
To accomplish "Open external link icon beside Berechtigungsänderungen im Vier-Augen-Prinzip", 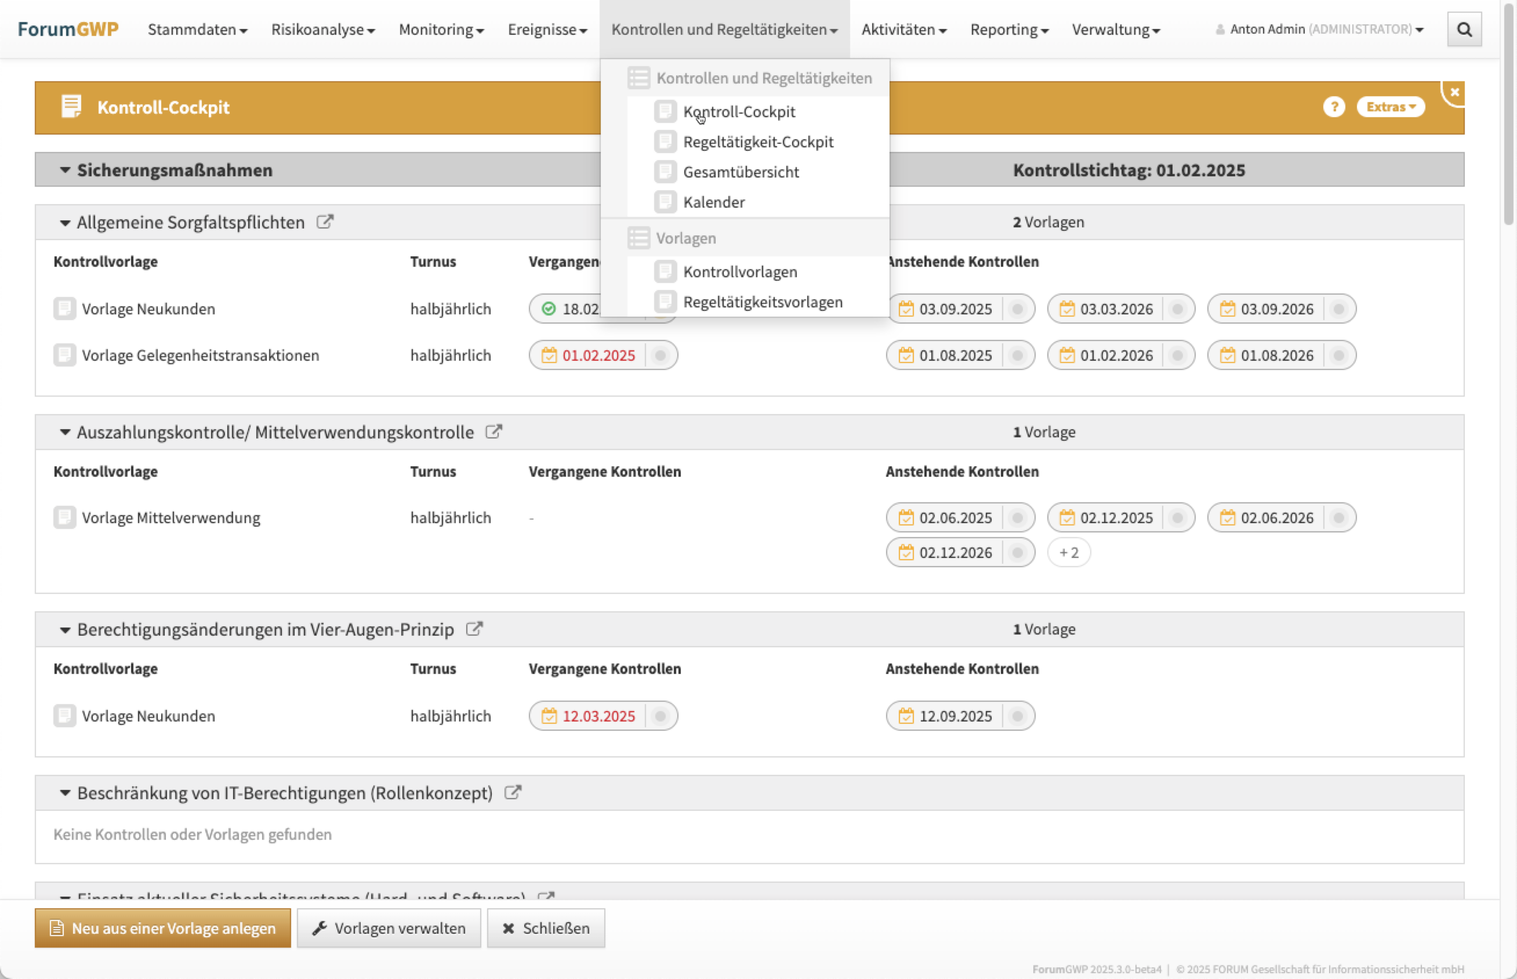I will [x=474, y=629].
